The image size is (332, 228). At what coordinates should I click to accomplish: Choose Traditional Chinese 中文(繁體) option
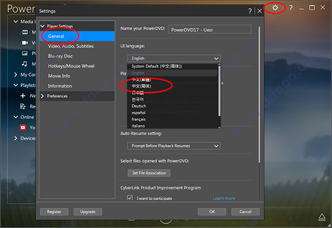point(173,80)
